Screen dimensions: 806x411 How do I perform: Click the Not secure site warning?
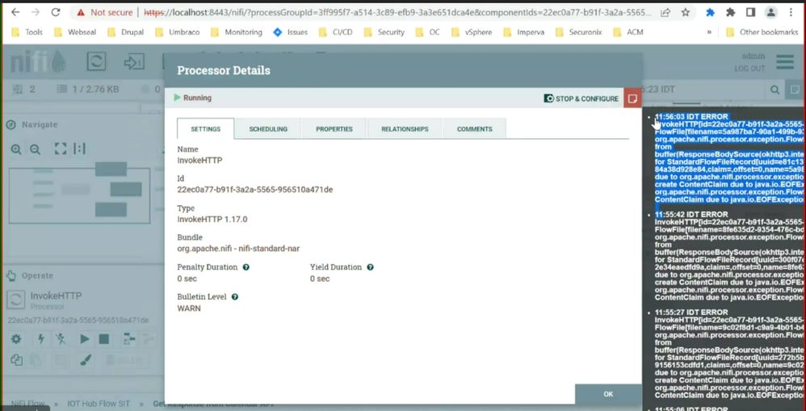104,12
